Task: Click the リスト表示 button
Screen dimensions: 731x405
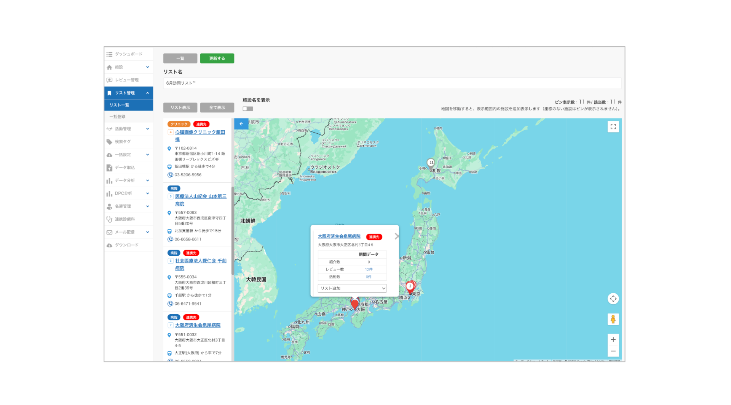Action: pos(180,108)
